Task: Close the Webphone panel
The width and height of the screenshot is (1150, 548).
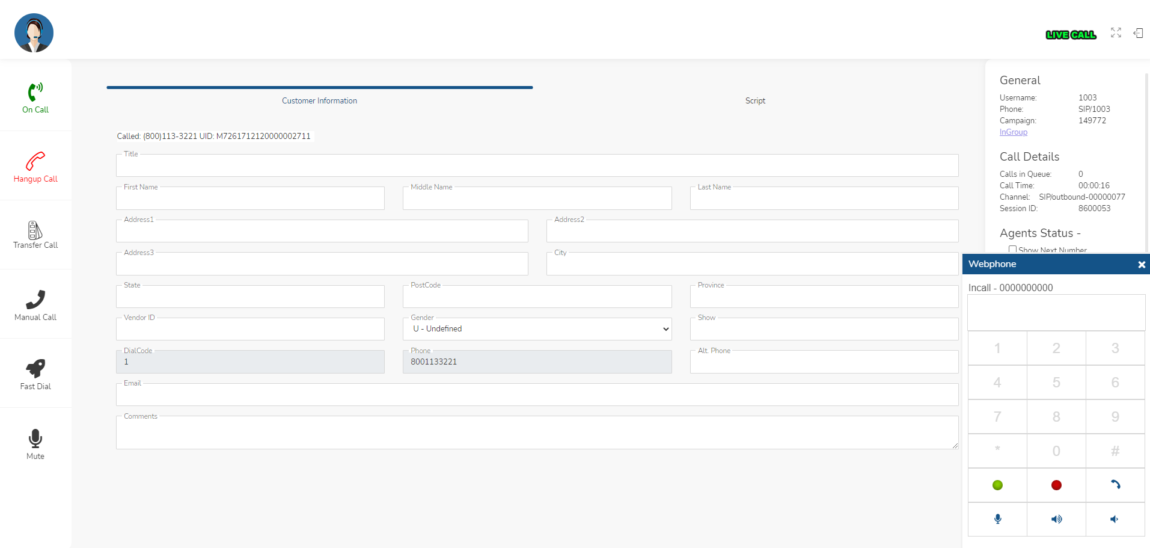Action: [1141, 265]
